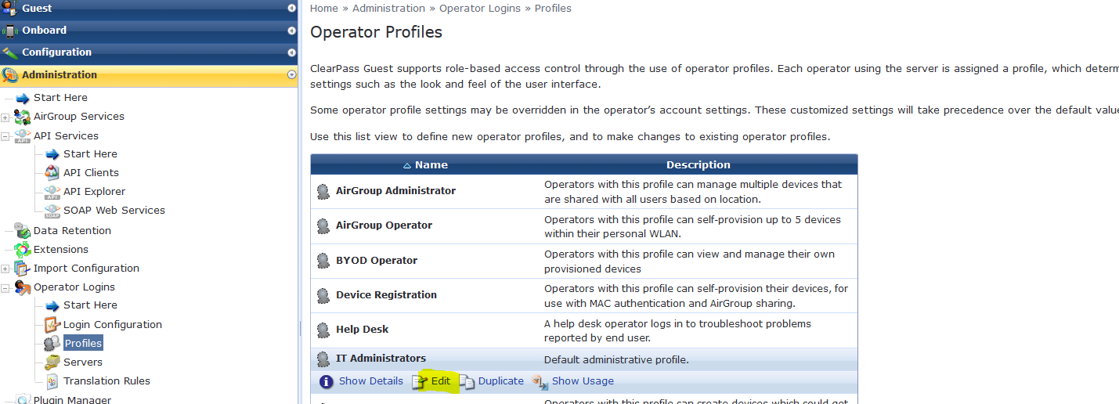Open the Onboard menu section
1119x404 pixels.
[149, 31]
